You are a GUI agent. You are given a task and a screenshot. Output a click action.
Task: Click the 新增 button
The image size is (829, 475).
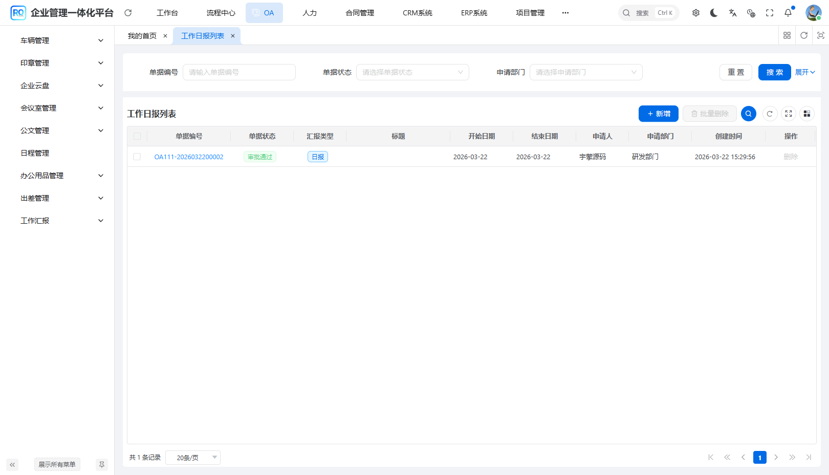click(658, 114)
